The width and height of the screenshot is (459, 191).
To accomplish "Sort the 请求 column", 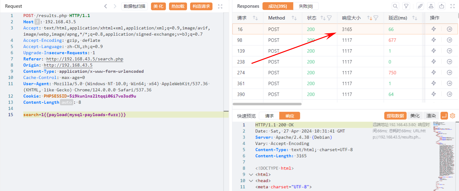I will (x=256, y=18).
